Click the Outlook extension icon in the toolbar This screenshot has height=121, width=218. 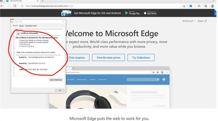191,6
